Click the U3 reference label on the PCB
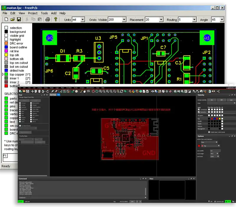 click(x=98, y=38)
